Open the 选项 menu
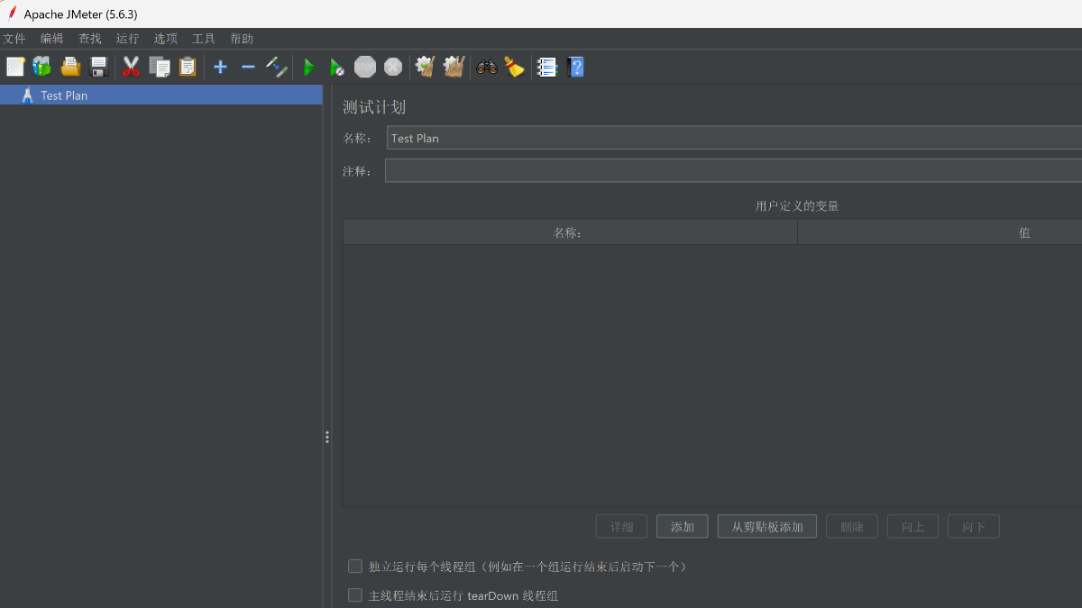 tap(166, 39)
